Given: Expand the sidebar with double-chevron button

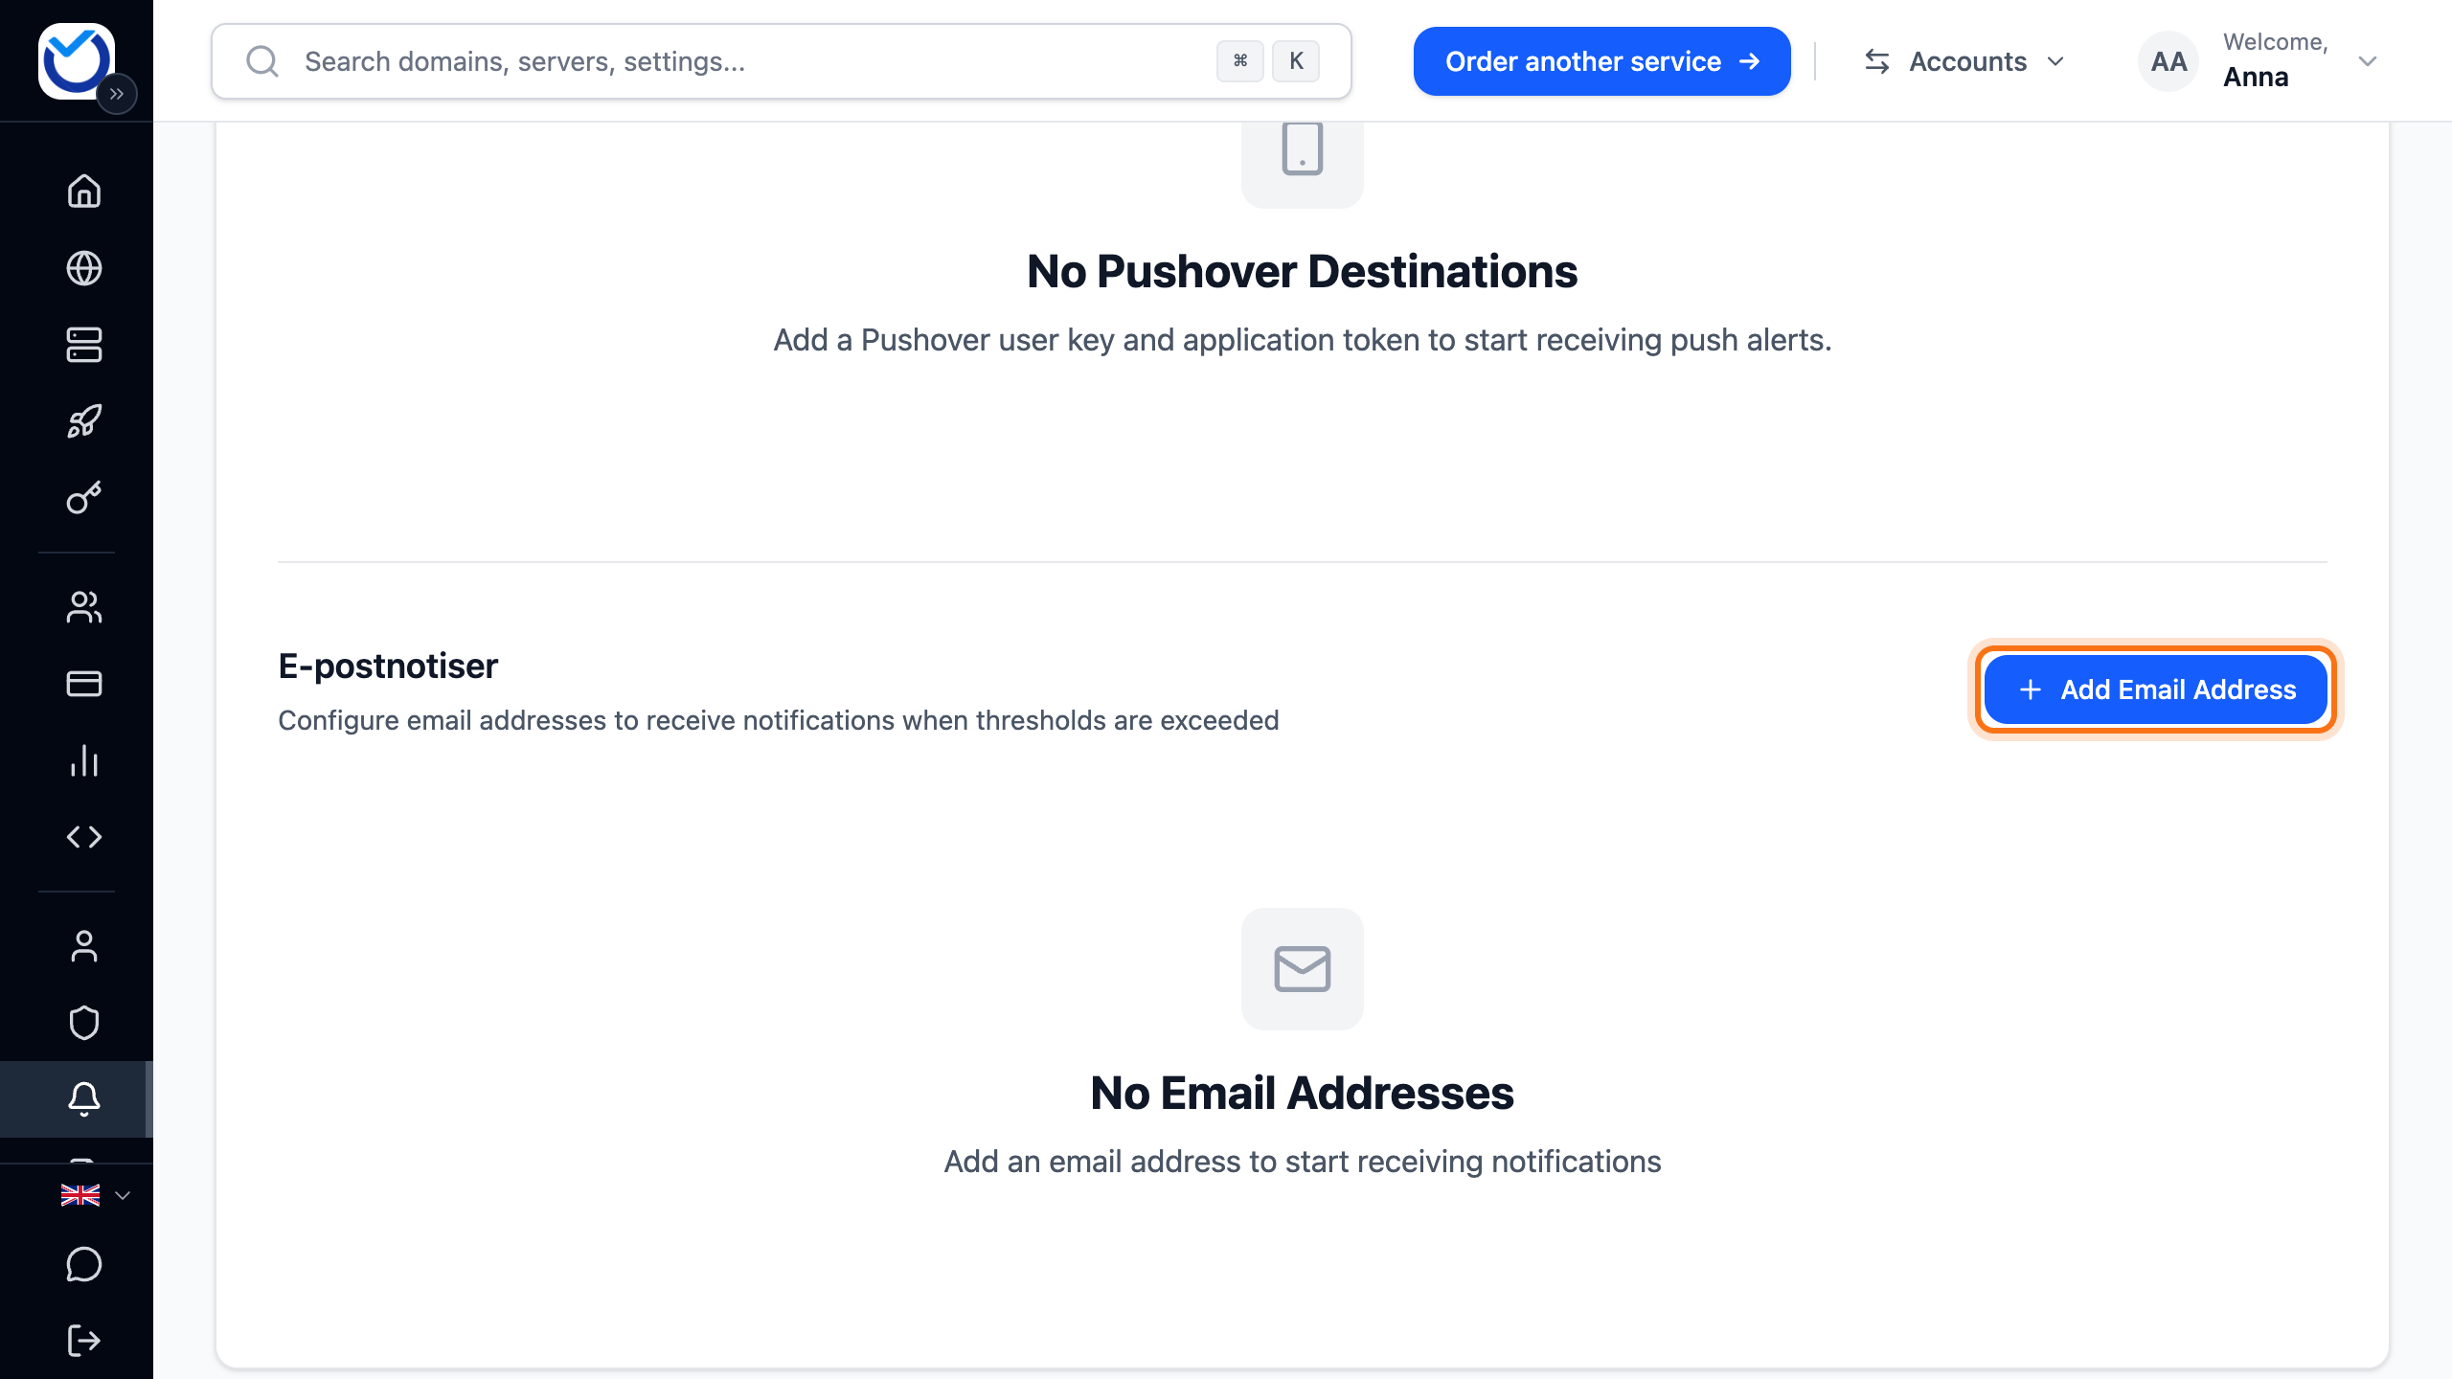Looking at the screenshot, I should 117,94.
